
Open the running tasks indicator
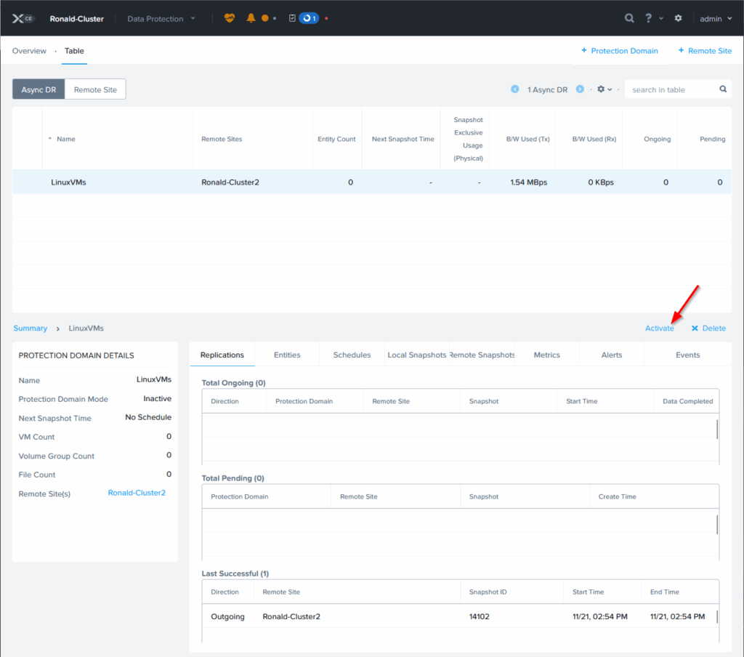309,18
